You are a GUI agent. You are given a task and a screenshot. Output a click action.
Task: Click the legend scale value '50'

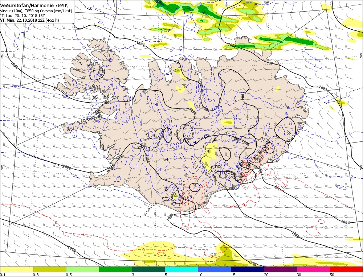pyautogui.click(x=332, y=275)
